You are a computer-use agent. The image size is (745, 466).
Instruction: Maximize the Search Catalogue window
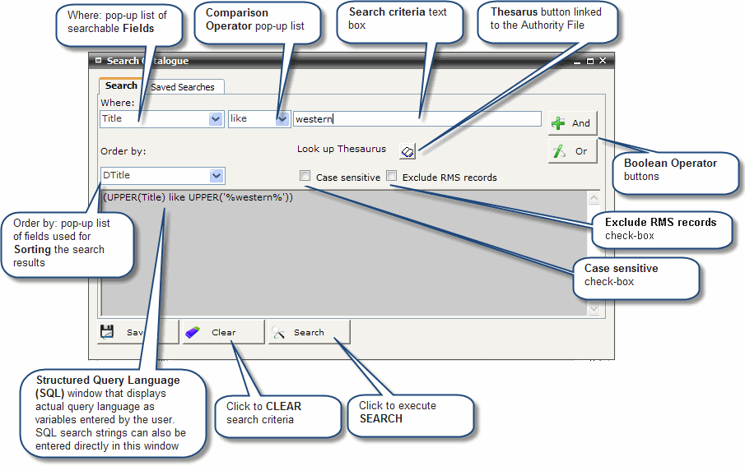(x=589, y=61)
